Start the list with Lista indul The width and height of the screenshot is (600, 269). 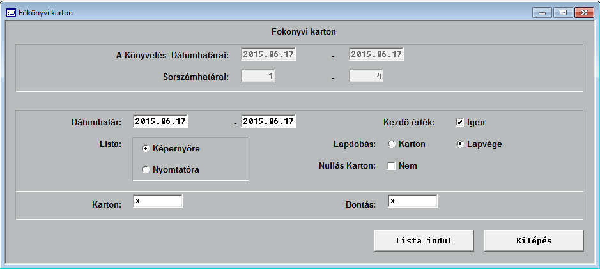click(424, 241)
